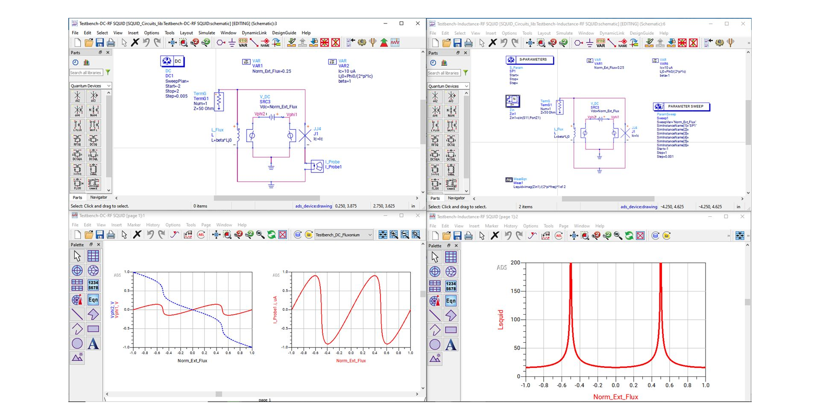Close Palette panel in DC-RF display window
The image size is (820, 420).
[99, 245]
